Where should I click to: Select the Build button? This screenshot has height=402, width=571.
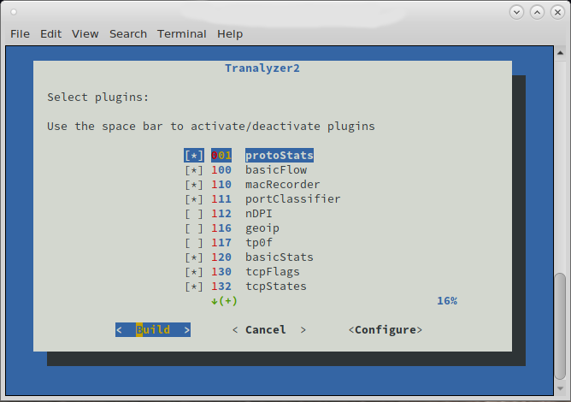pos(153,330)
